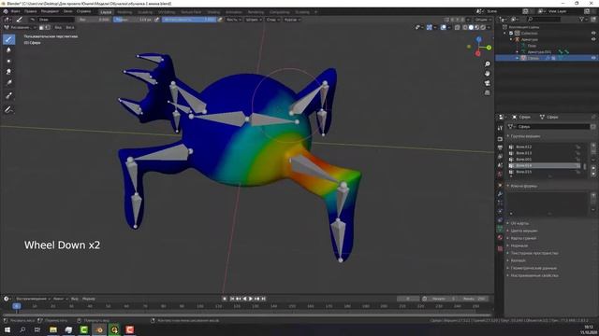Click the pan hand gizmo in viewport
The height and width of the screenshot is (336, 599).
click(488, 74)
